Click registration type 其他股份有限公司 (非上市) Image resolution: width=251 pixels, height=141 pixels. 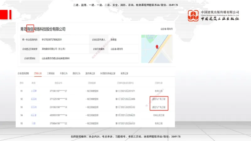[x=53, y=49]
